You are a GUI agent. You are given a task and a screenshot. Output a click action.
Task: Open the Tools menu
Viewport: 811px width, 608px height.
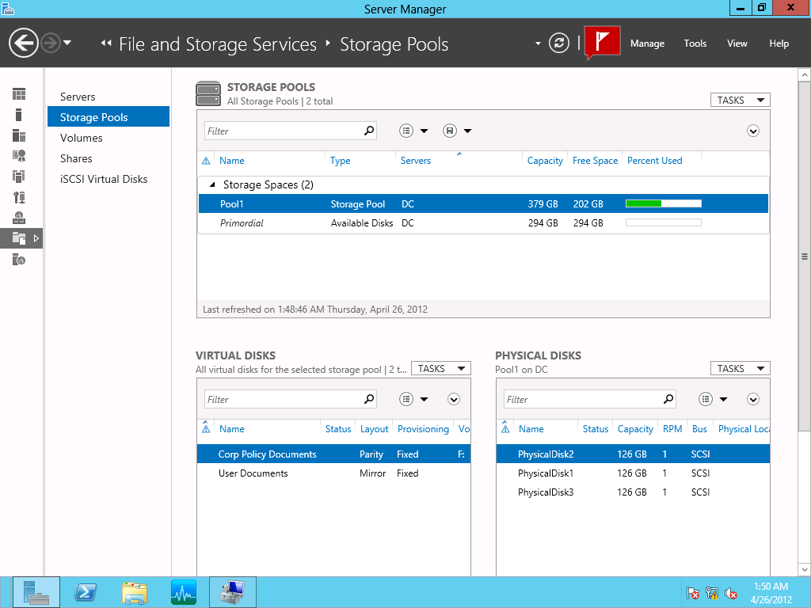coord(695,44)
